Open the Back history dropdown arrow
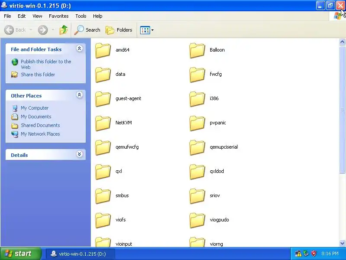This screenshot has width=346, height=260. click(31, 29)
